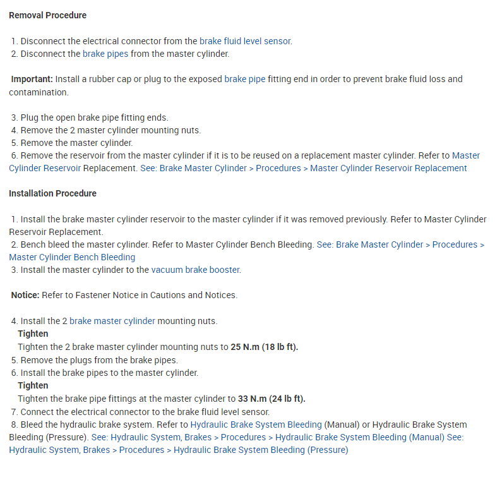This screenshot has width=495, height=482.
Task: Open the 'Hydraulic Brake System Bleeding' link before '(Manual)'
Action: pyautogui.click(x=256, y=425)
